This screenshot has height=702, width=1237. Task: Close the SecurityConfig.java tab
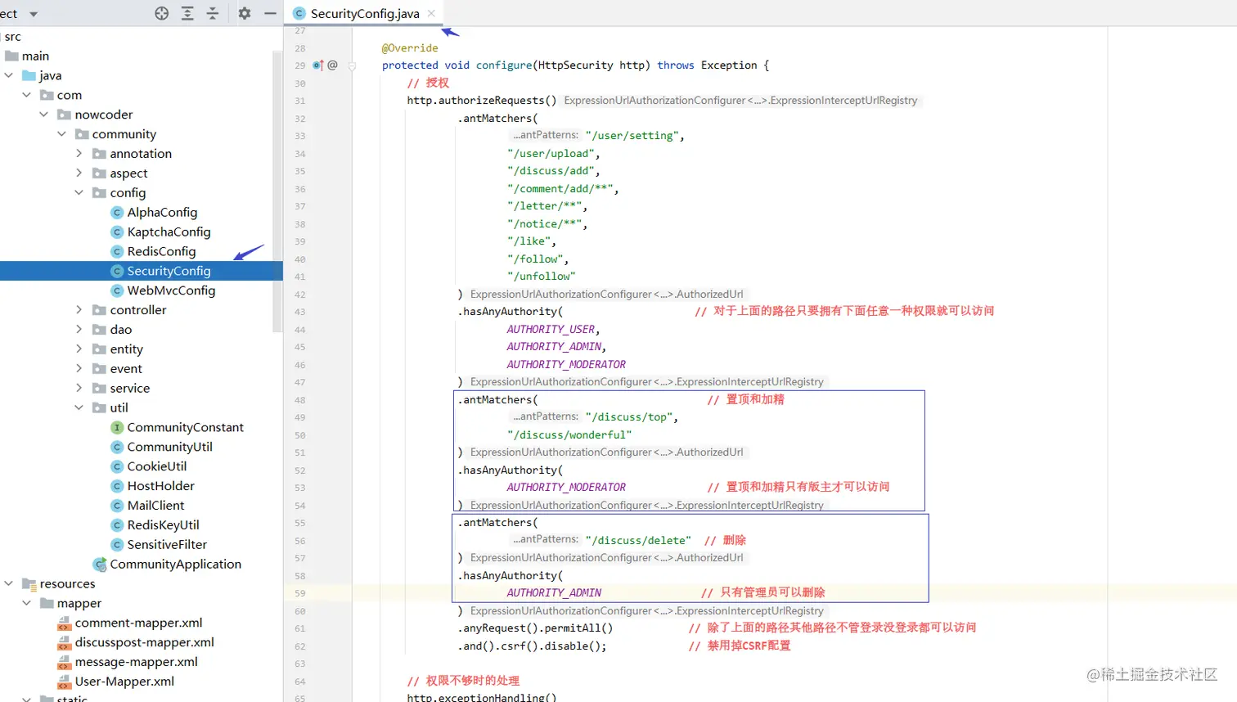[x=431, y=13]
